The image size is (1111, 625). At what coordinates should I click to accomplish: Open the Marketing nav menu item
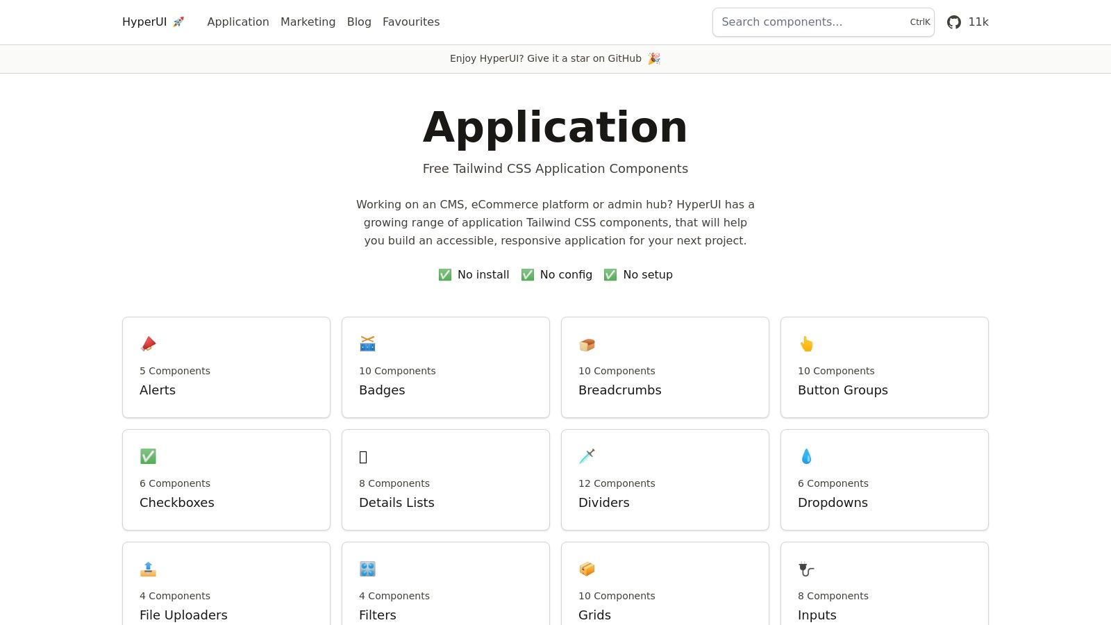pos(308,22)
